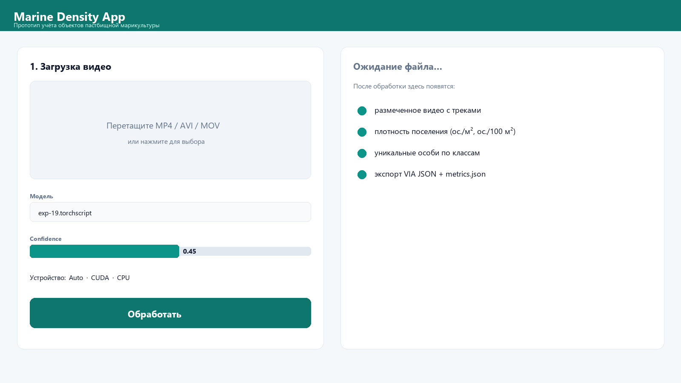Click bullet icon beside плотность поселения

click(x=362, y=132)
